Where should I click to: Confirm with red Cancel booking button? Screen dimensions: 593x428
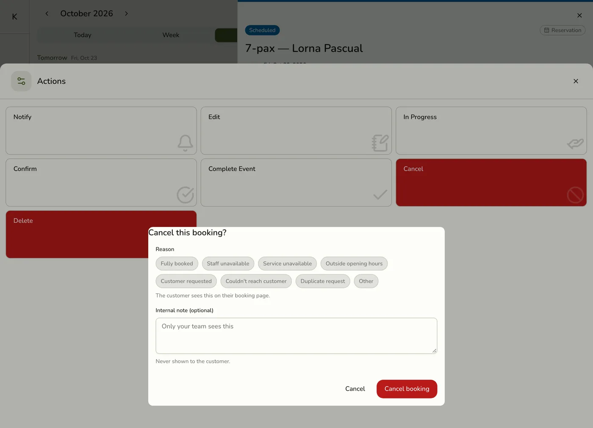click(407, 389)
